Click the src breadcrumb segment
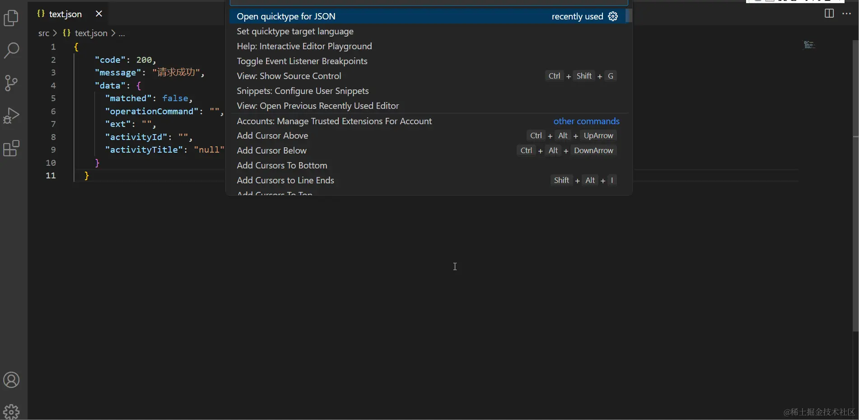Image resolution: width=859 pixels, height=420 pixels. (x=44, y=33)
